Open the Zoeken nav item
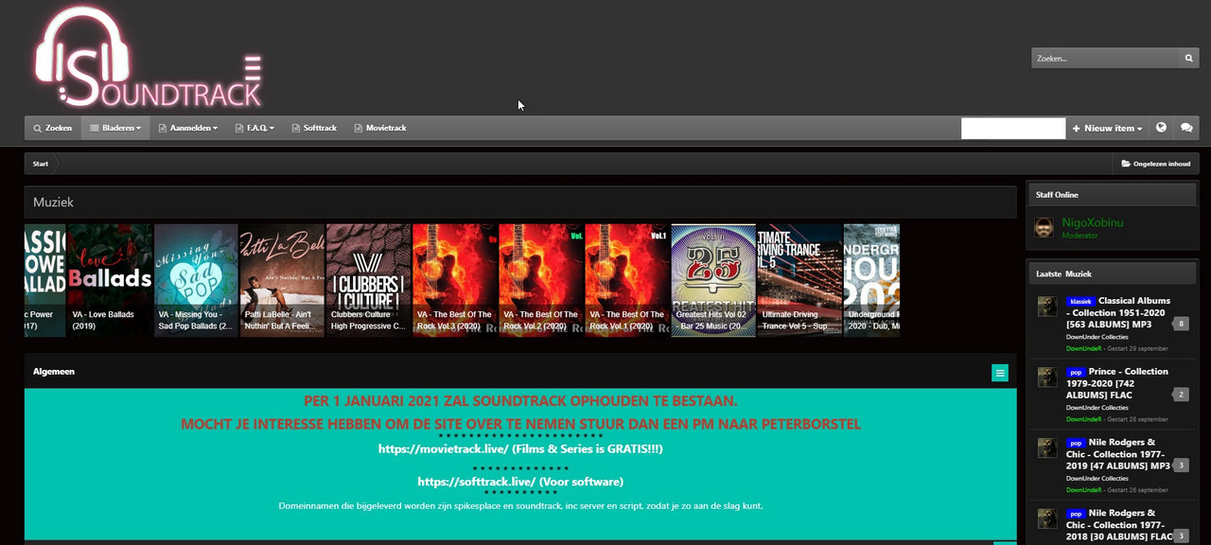1211x545 pixels. [52, 128]
